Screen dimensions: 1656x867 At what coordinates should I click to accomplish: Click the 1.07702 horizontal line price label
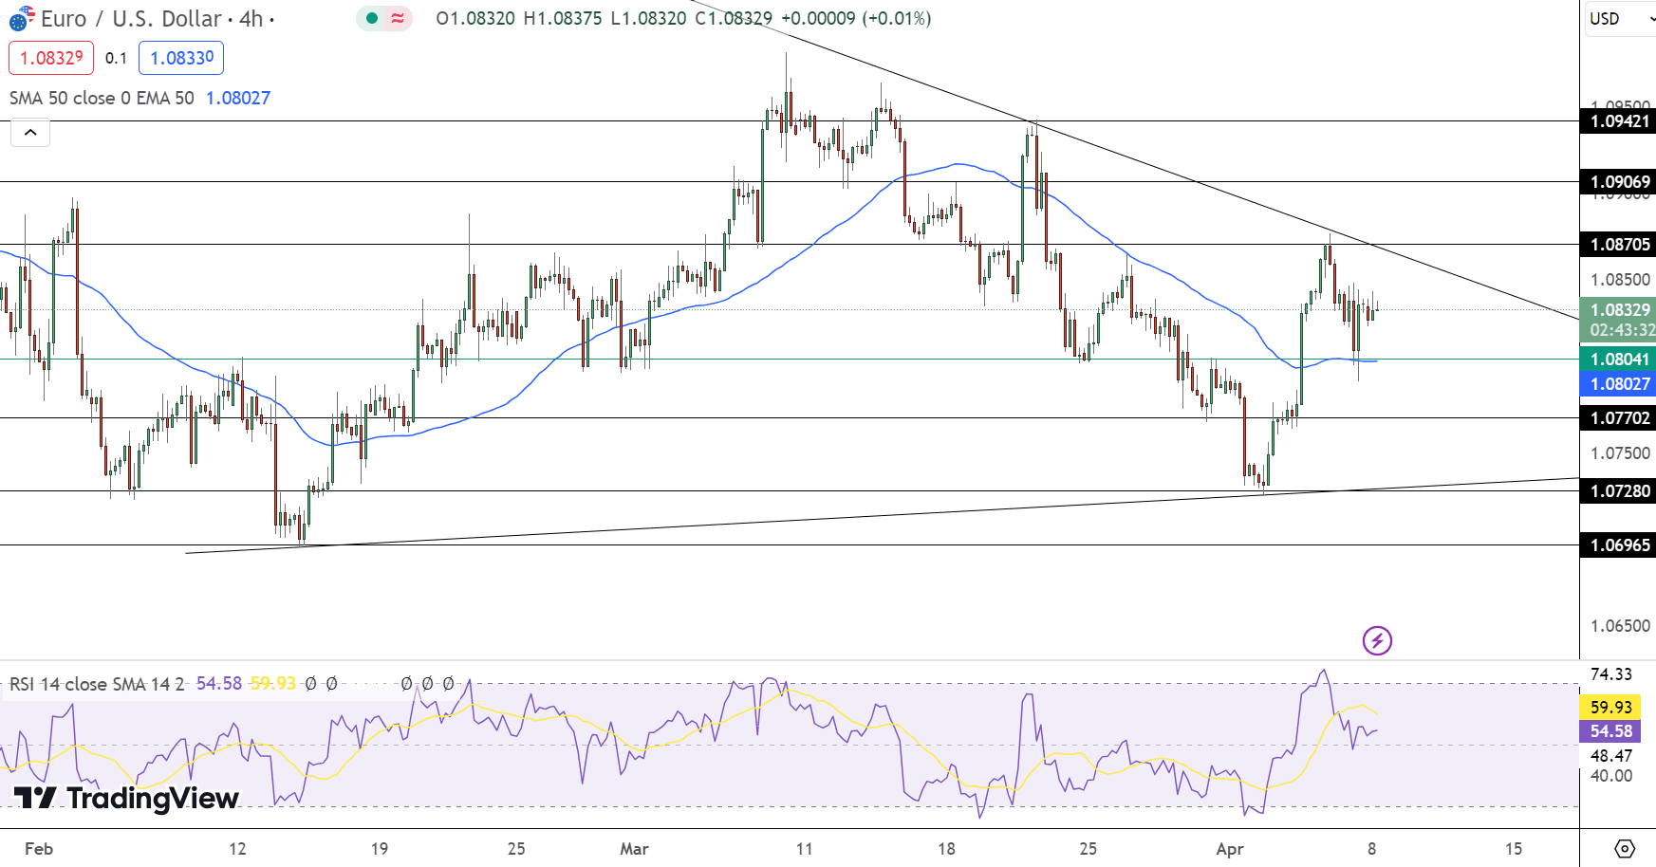pyautogui.click(x=1619, y=418)
